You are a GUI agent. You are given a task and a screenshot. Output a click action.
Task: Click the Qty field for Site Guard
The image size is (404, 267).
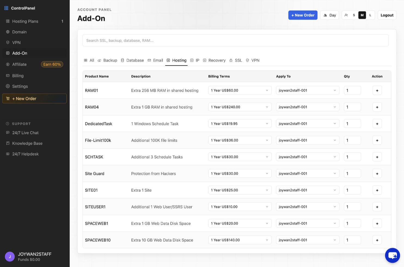point(352,174)
